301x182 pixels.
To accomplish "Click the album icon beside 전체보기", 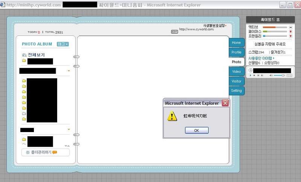I will point(24,55).
